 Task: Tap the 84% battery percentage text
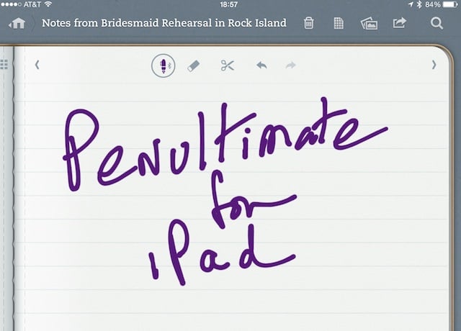[x=432, y=4]
